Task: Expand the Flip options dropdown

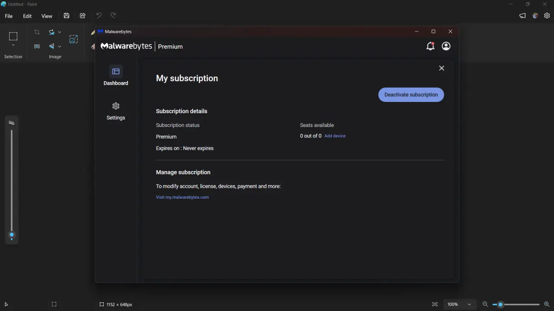Action: click(x=59, y=46)
